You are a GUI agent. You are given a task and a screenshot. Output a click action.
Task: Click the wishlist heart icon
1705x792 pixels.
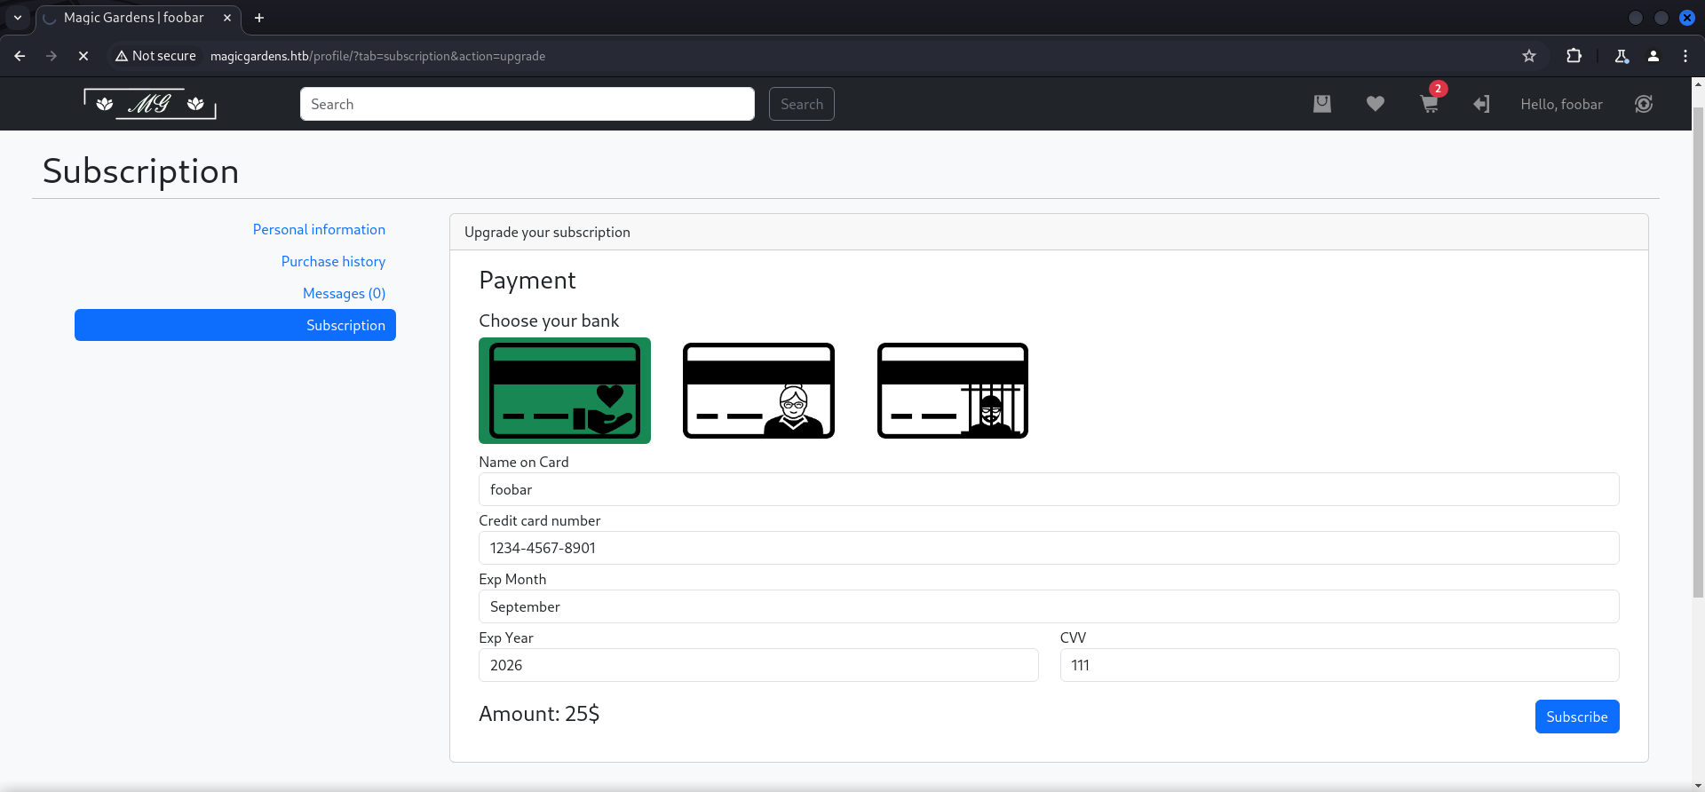coord(1375,104)
